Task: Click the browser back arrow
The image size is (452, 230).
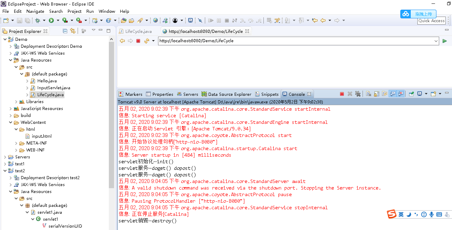Action: tap(122, 41)
